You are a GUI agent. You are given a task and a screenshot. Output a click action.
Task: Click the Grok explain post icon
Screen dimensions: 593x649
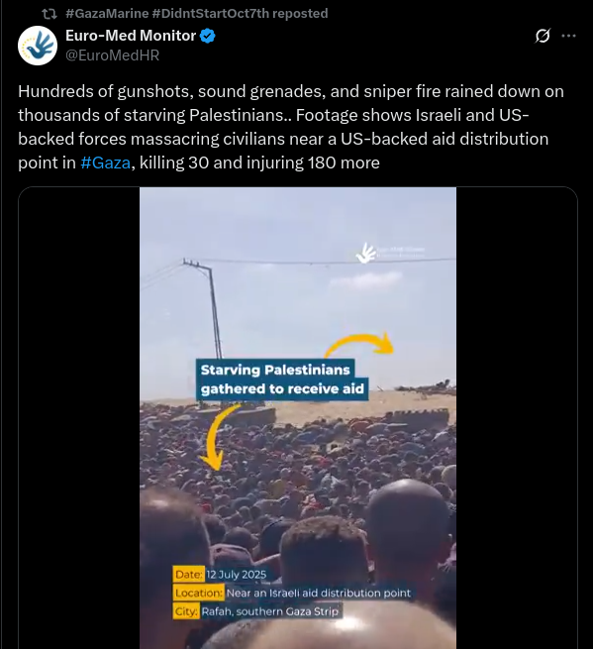543,36
